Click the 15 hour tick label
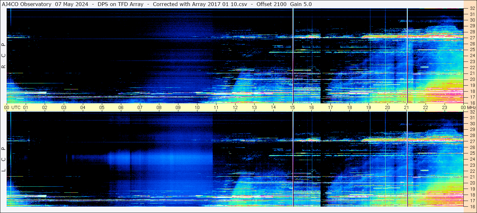The height and width of the screenshot is (213, 477). (292, 107)
